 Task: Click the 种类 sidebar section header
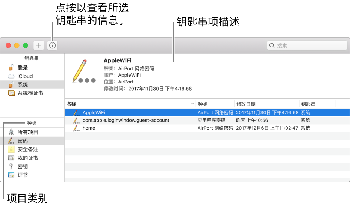[x=32, y=123]
